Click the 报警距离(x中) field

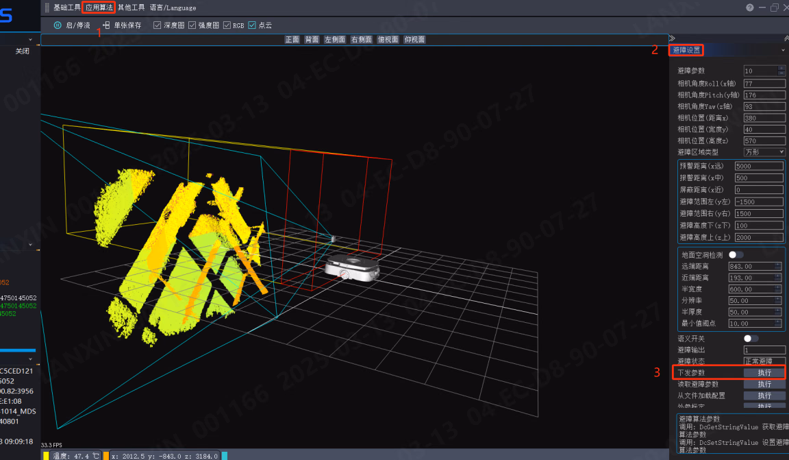point(759,178)
